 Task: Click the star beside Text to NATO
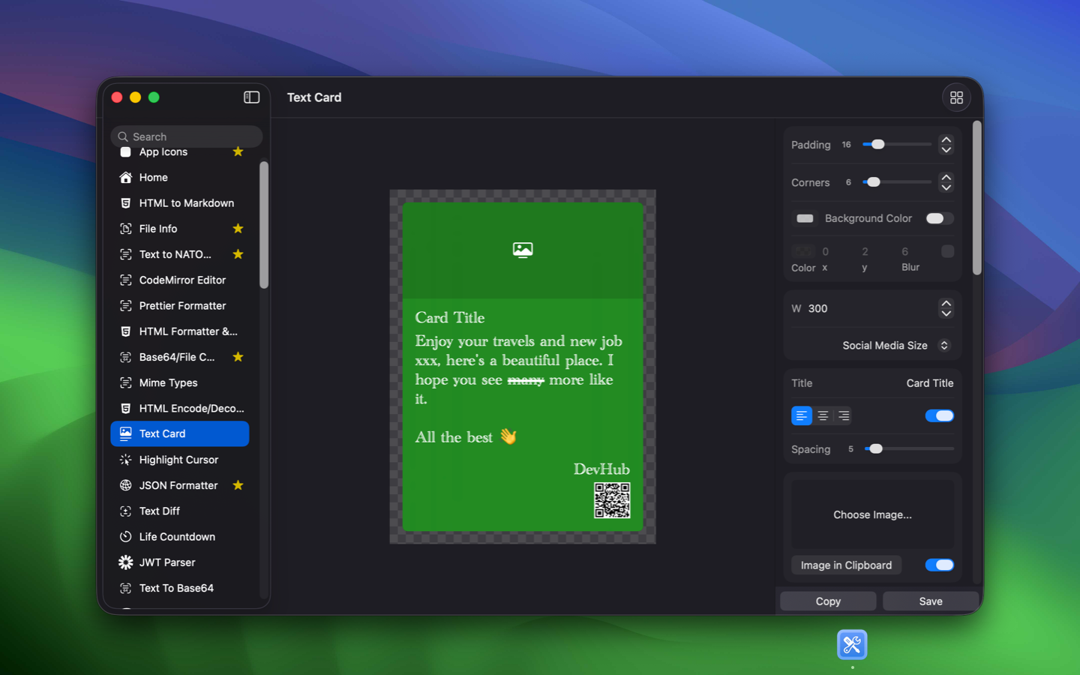click(x=238, y=254)
